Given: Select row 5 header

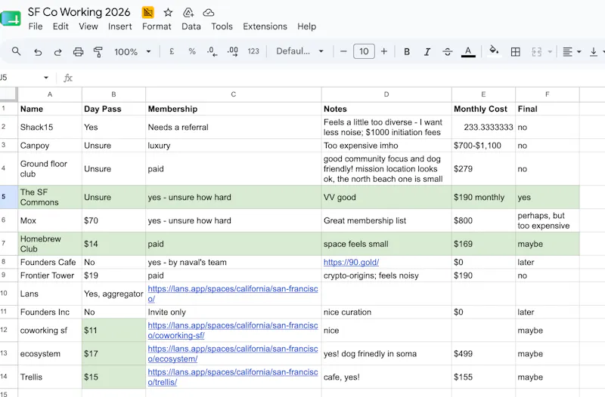Looking at the screenshot, I should click(x=8, y=197).
